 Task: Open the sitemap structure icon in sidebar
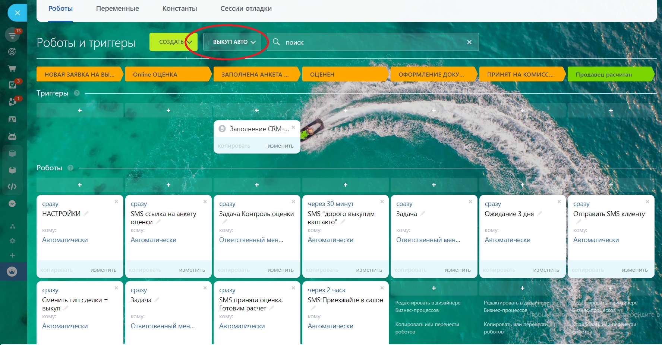12,226
